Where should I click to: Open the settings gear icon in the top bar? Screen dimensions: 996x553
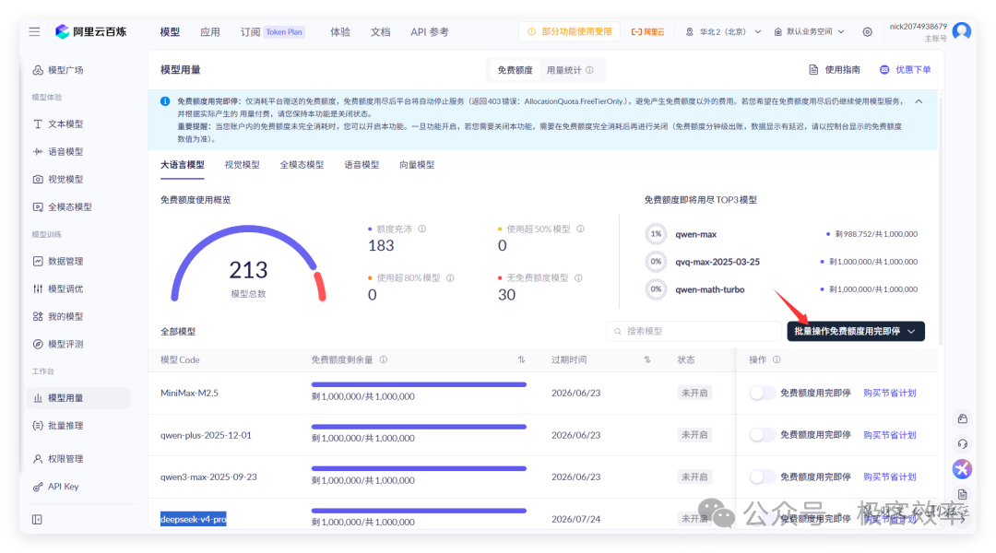coord(867,31)
